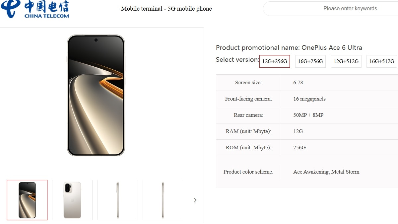Select the Screen size spec row

coord(248,83)
